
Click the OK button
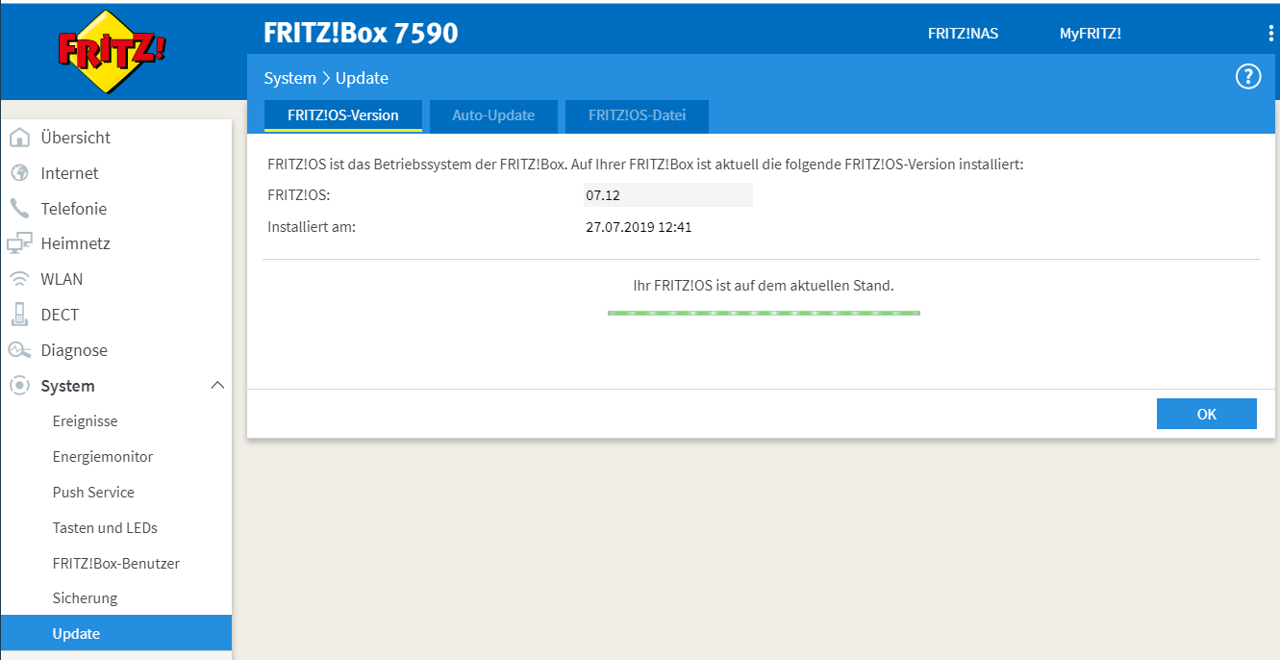coord(1207,414)
